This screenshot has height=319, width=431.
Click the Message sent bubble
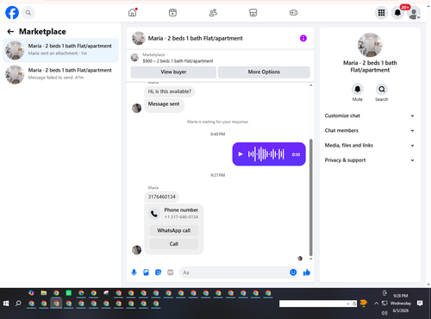tap(164, 104)
